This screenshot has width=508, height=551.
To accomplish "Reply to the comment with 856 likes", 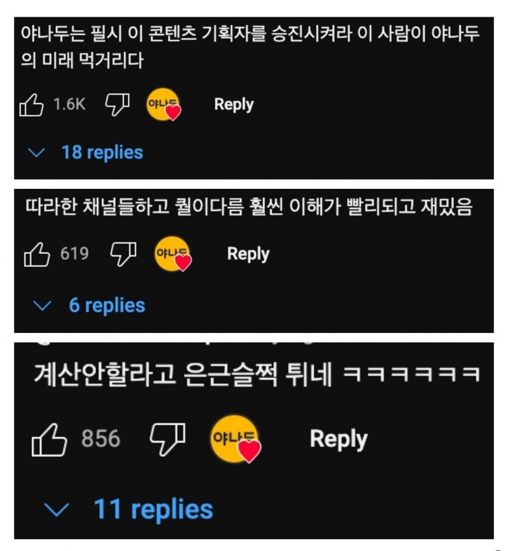I will (339, 439).
